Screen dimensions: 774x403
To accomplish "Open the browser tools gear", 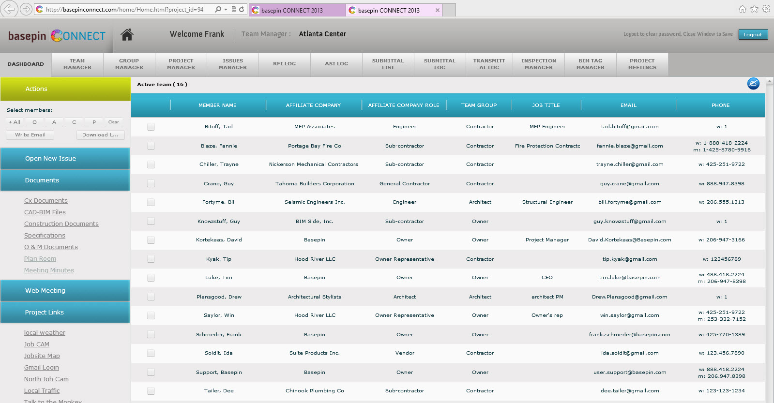I will coord(766,9).
